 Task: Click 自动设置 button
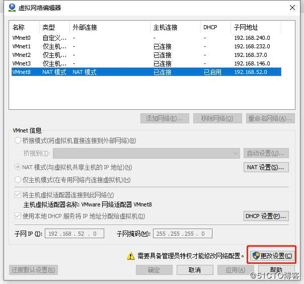click(266, 153)
